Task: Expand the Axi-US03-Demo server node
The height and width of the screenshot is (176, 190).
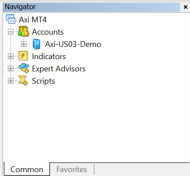Action: pyautogui.click(x=24, y=44)
